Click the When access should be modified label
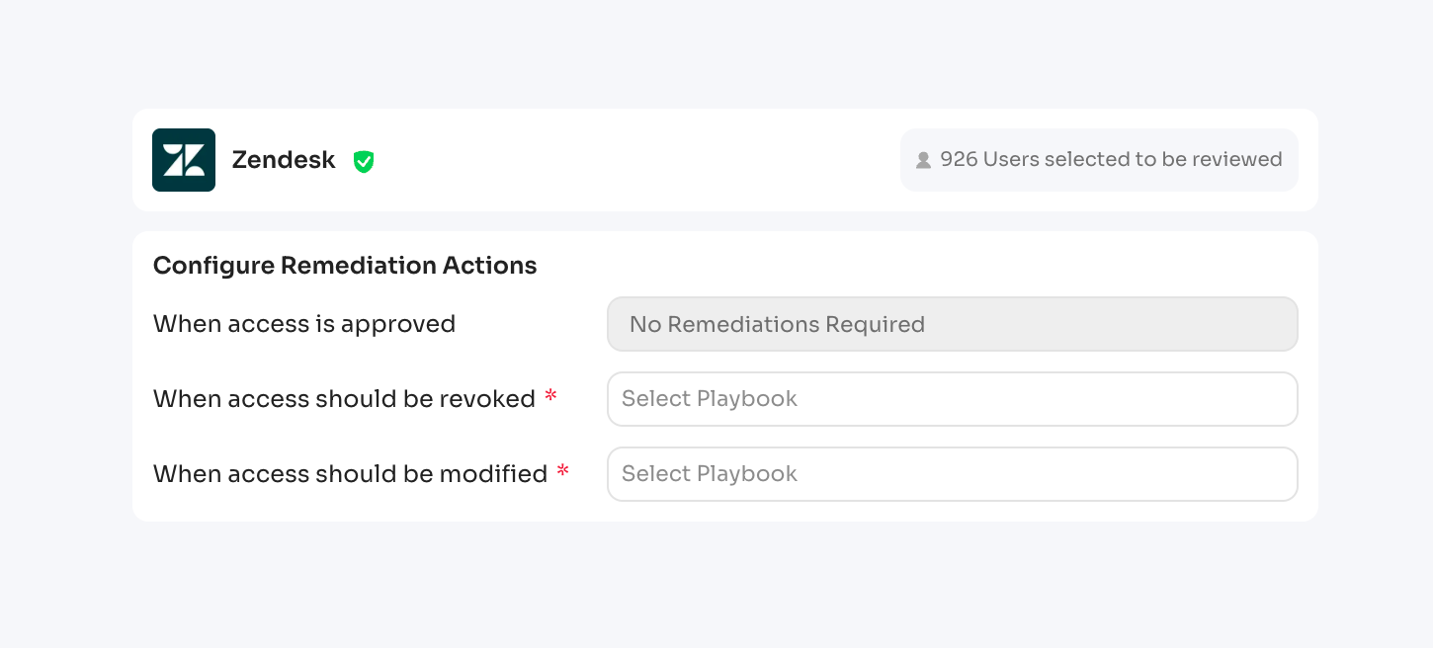The width and height of the screenshot is (1433, 648). point(350,474)
